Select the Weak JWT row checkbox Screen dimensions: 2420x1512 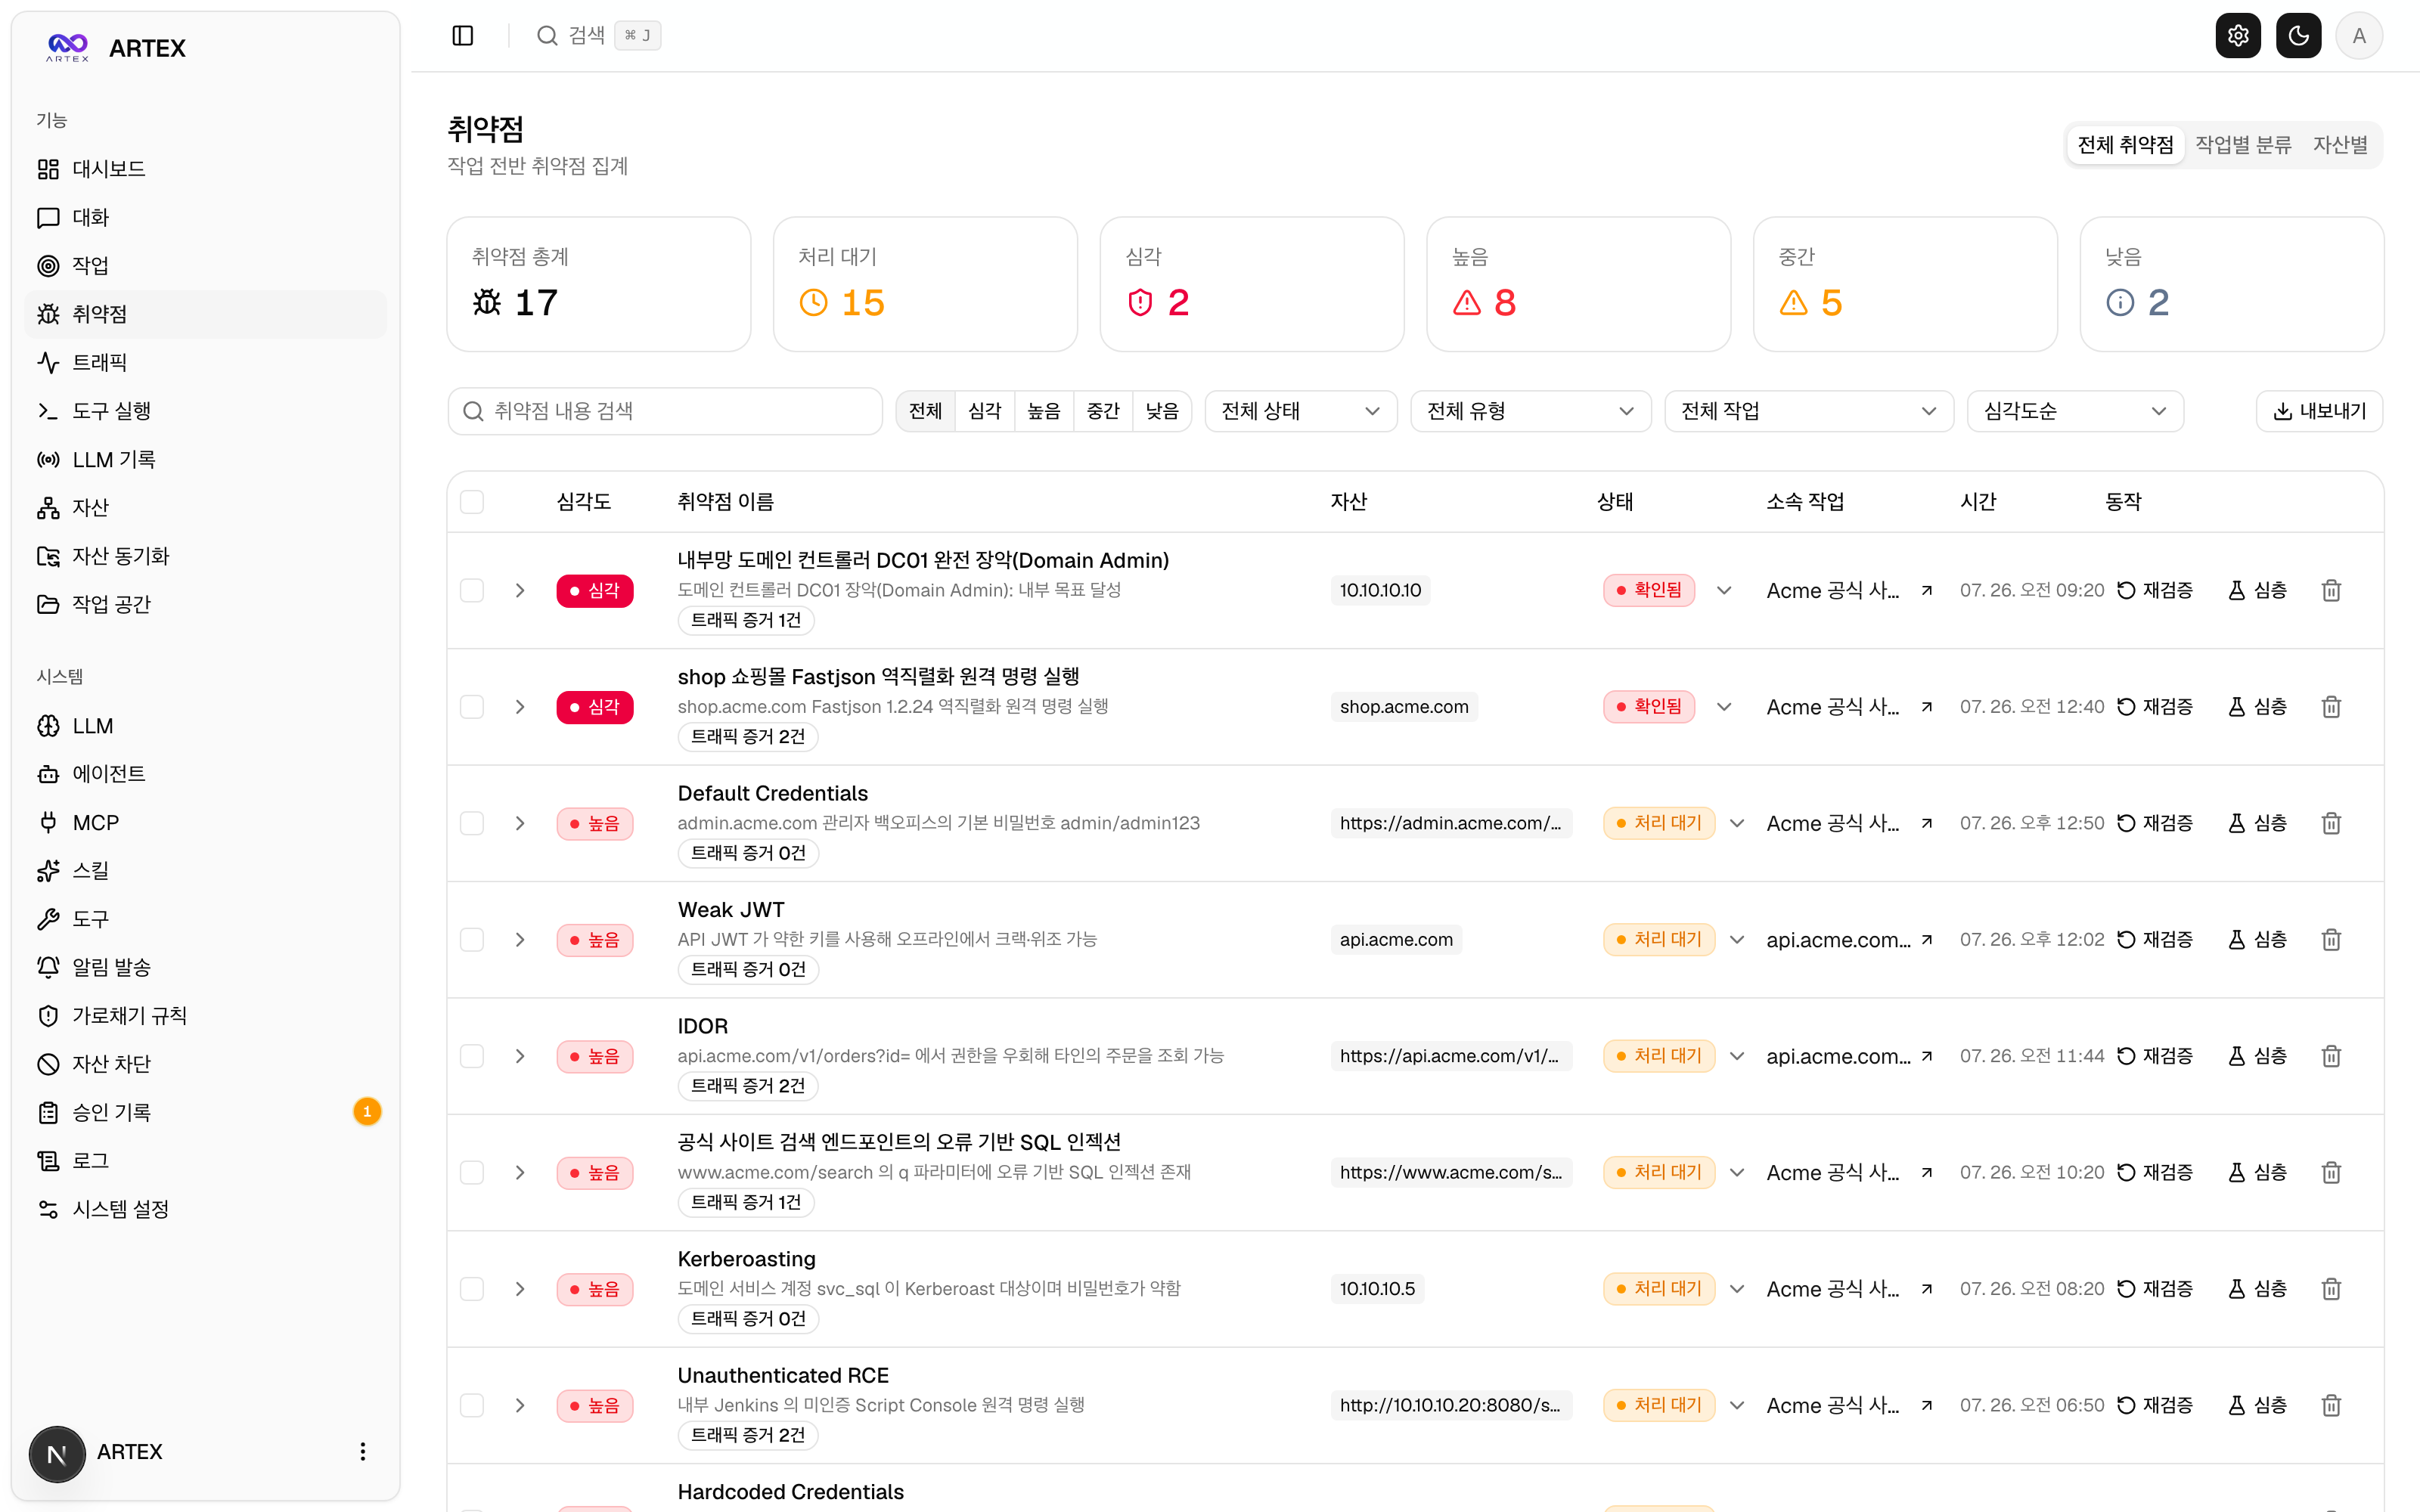tap(472, 939)
